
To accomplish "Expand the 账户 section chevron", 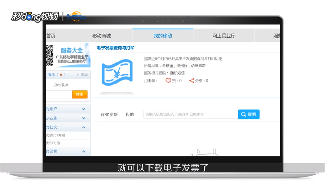I will pos(83,109).
